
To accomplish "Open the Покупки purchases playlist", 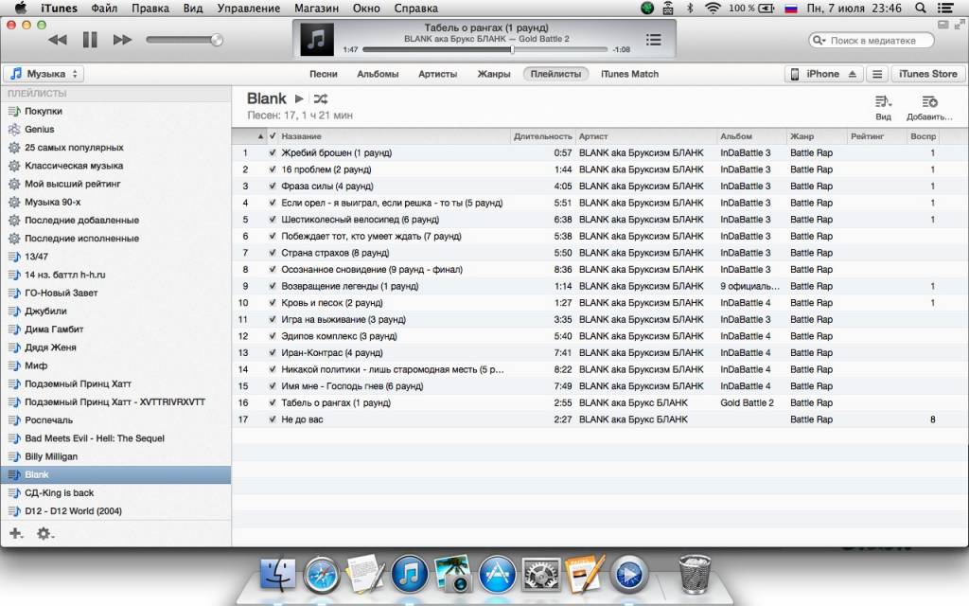I will 44,112.
